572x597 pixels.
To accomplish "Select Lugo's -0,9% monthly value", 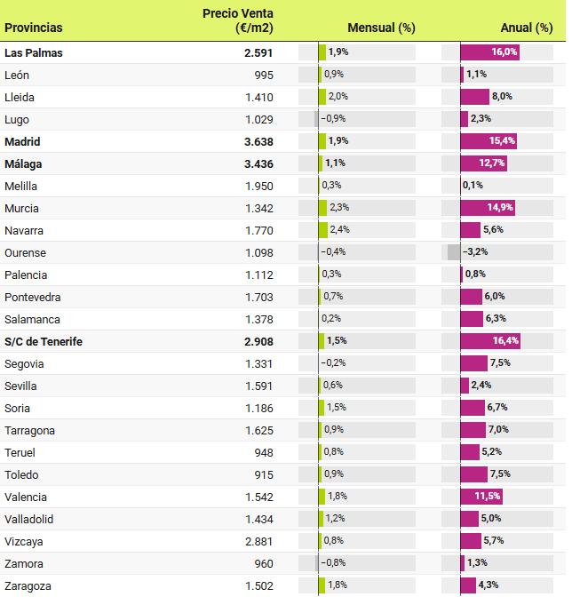I will click(334, 119).
